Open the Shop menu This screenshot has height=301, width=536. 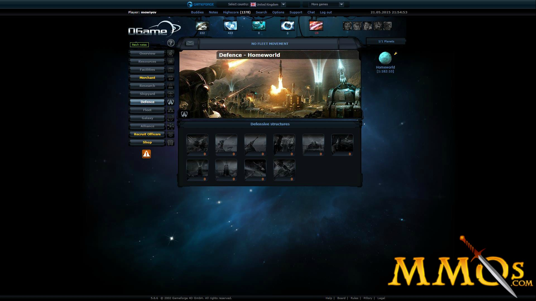[x=147, y=142]
